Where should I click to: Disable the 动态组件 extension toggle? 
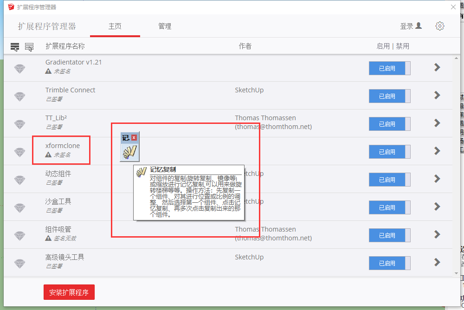[x=389, y=180]
